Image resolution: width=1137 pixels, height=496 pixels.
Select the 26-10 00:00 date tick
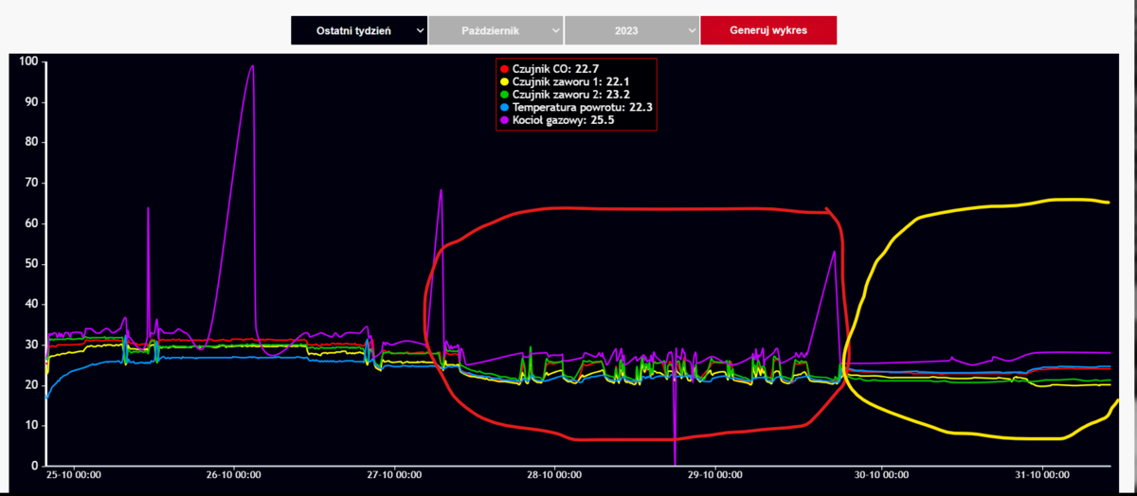[x=233, y=475]
